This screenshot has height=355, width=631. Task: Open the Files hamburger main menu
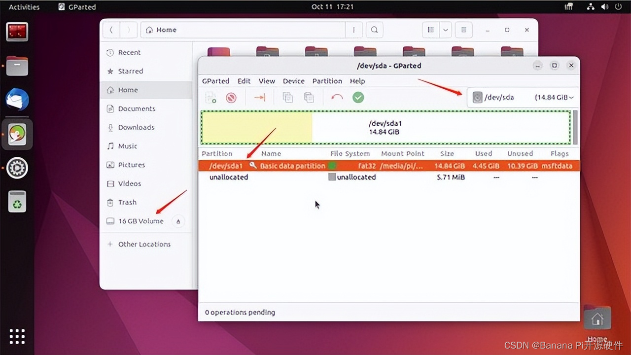pos(463,30)
